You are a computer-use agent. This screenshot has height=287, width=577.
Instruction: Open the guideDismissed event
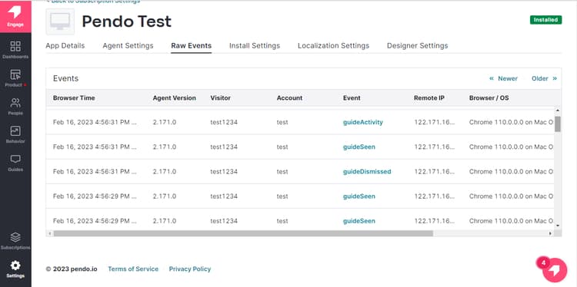click(367, 171)
